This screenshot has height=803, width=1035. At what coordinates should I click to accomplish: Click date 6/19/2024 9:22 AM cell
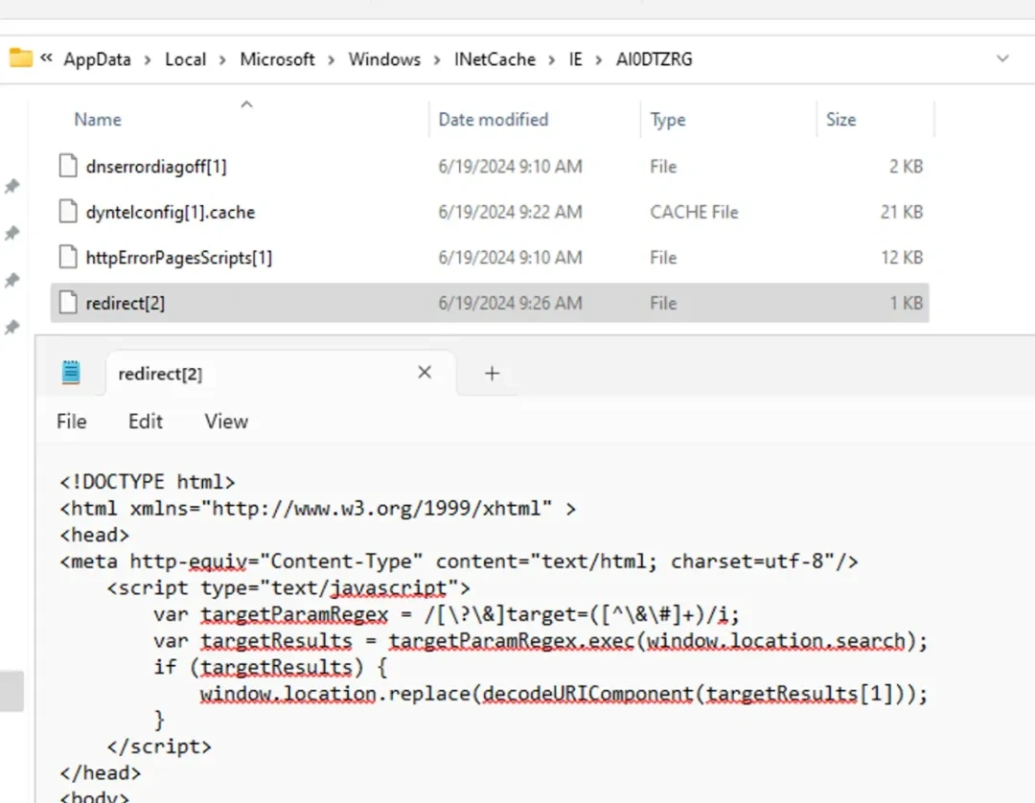pyautogui.click(x=510, y=212)
